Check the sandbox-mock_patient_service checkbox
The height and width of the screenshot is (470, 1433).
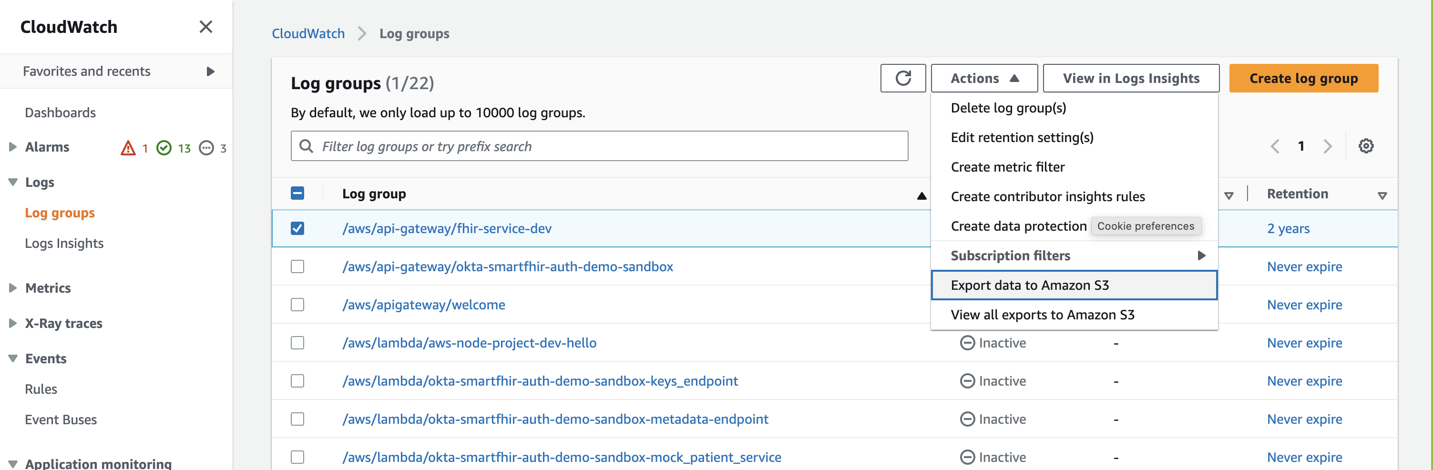pyautogui.click(x=297, y=457)
